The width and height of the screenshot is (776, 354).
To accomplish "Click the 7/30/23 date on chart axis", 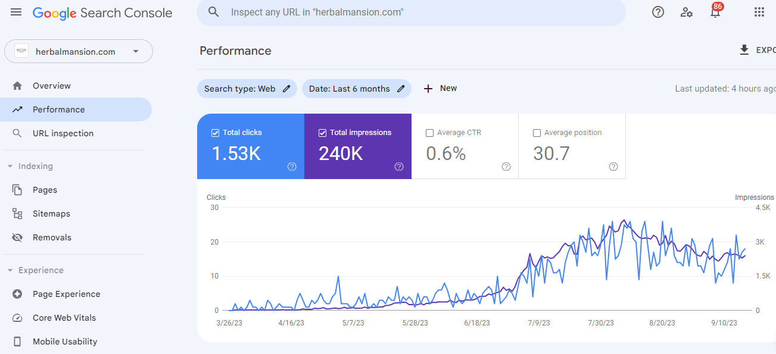I will [x=600, y=323].
